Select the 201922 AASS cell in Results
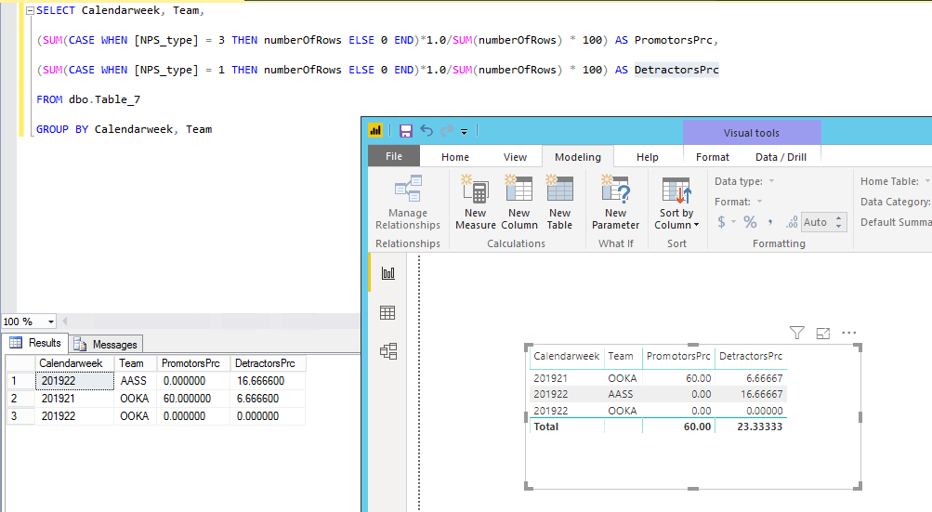The width and height of the screenshot is (932, 512). [74, 381]
